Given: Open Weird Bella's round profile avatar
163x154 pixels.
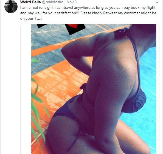Looking at the screenshot, I should point(11,6).
